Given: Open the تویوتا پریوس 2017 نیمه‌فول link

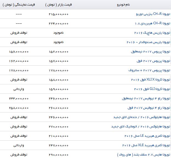Looking at the screenshot, I should (151, 52).
